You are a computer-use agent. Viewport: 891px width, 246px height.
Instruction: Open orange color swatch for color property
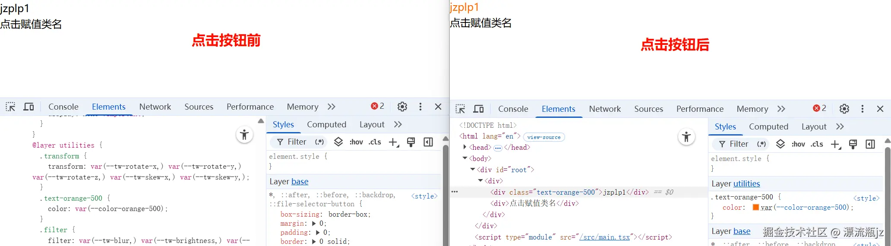pyautogui.click(x=755, y=208)
